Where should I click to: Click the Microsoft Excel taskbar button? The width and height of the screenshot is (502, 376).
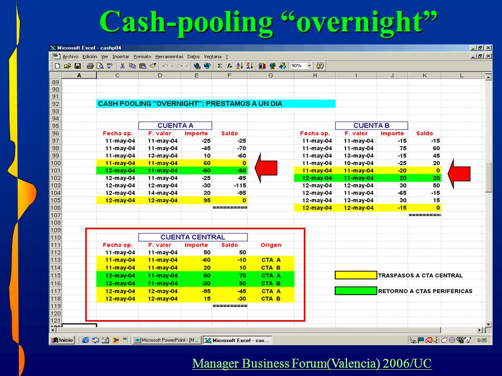(x=237, y=340)
